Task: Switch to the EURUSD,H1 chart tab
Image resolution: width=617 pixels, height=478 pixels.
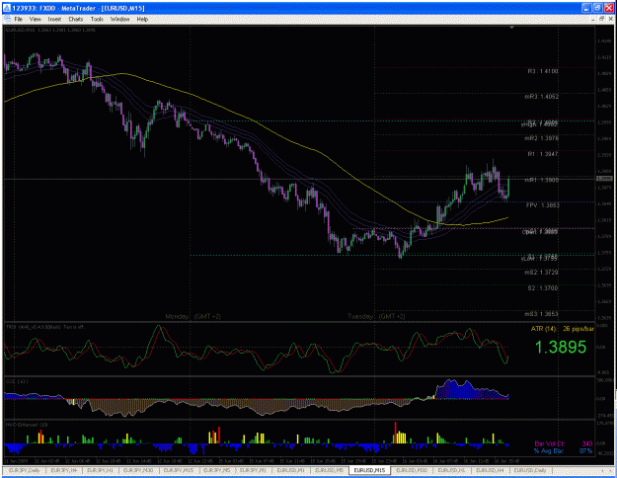Action: click(x=451, y=470)
